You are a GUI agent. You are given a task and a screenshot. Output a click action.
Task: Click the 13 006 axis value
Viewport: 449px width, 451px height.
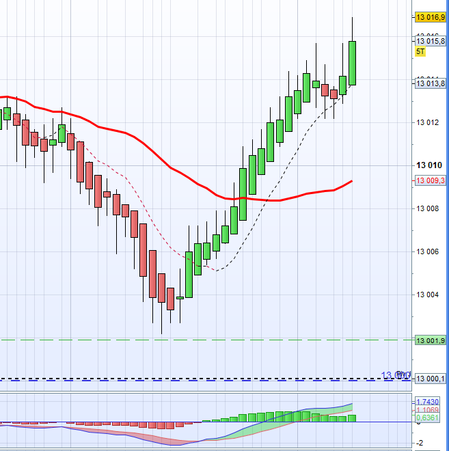point(427,251)
